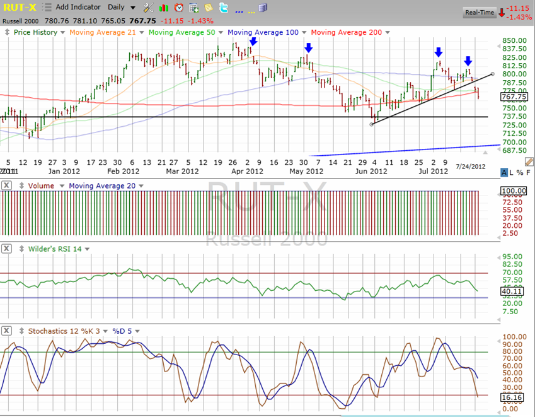Image resolution: width=535 pixels, height=417 pixels.
Task: Click the Twitter bird icon
Action: [x=224, y=8]
